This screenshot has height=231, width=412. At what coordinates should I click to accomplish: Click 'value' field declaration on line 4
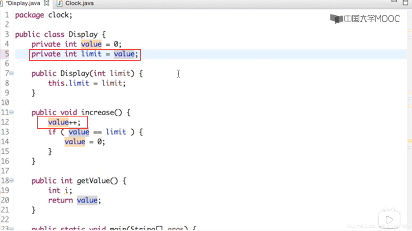(x=91, y=44)
